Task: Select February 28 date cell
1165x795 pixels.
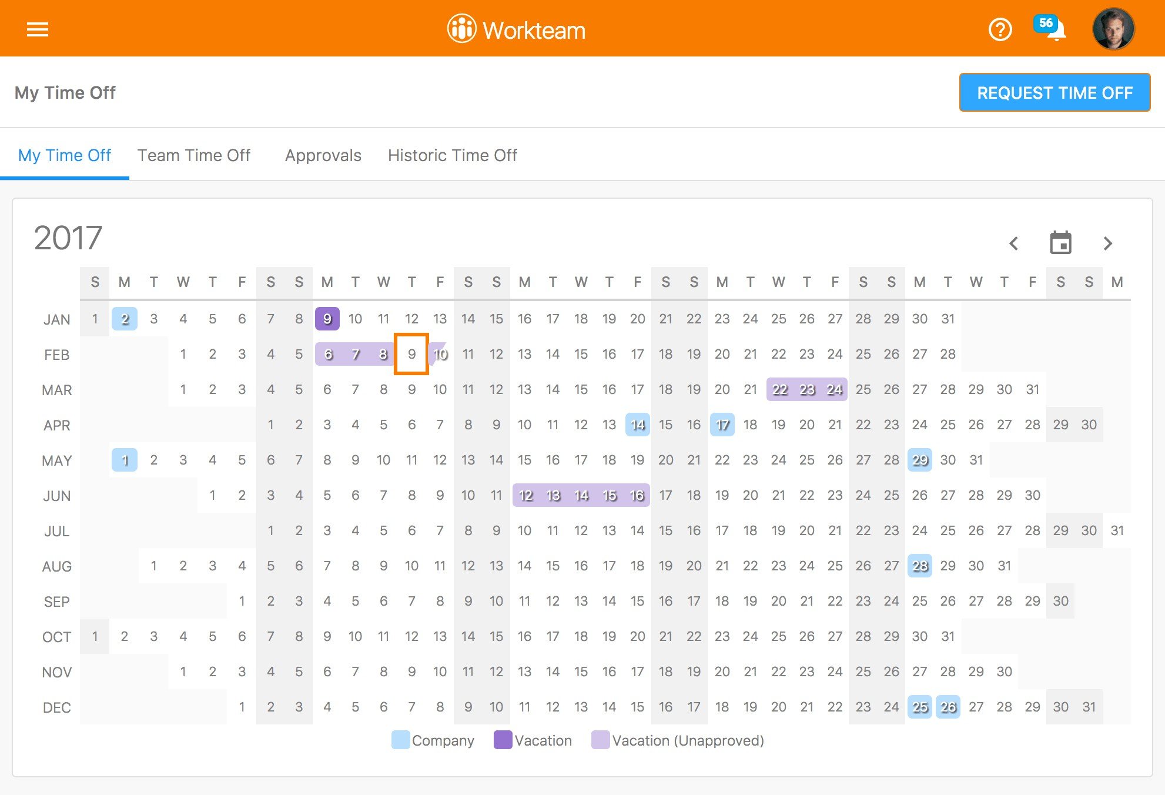Action: pyautogui.click(x=948, y=354)
